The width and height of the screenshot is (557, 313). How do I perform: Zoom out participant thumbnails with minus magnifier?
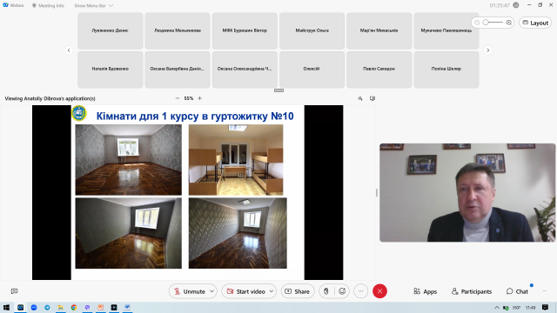click(x=477, y=23)
